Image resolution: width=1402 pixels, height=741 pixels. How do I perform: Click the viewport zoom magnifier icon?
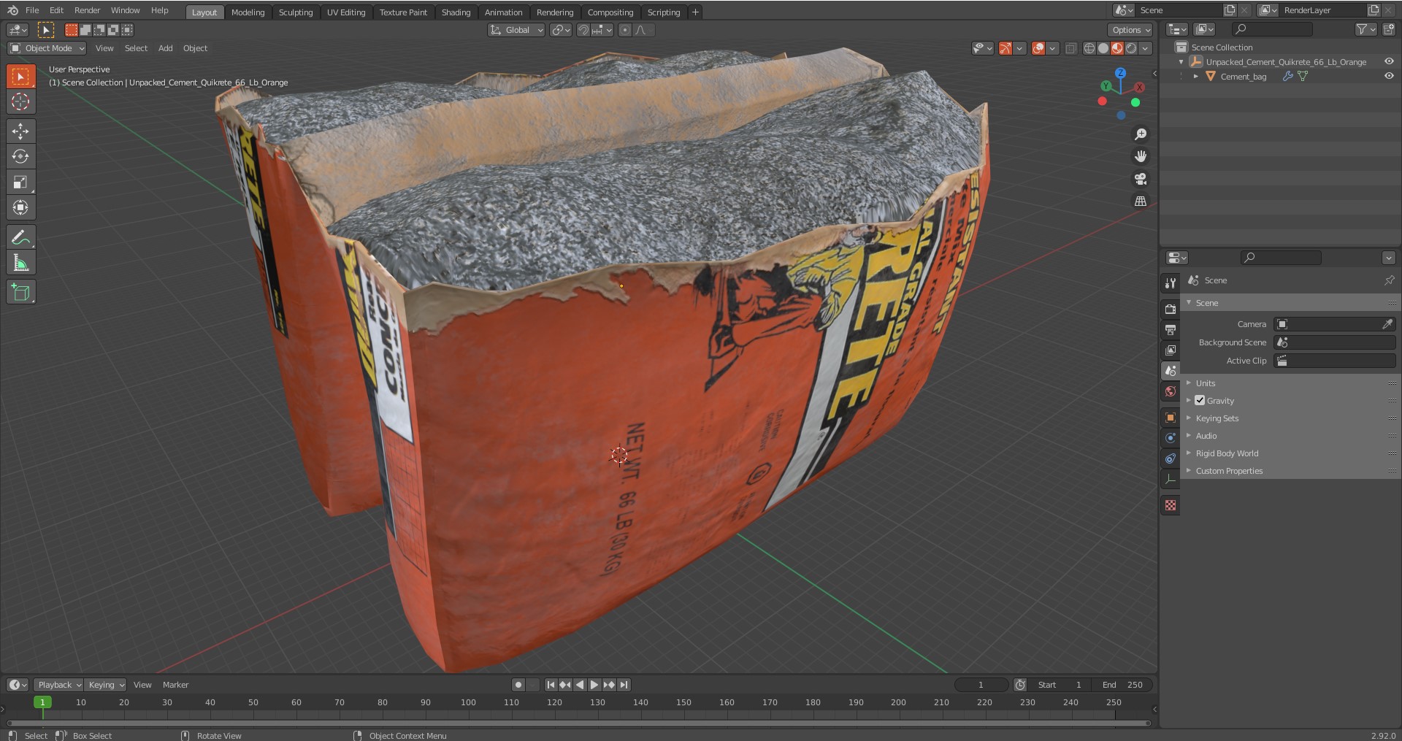pyautogui.click(x=1140, y=134)
